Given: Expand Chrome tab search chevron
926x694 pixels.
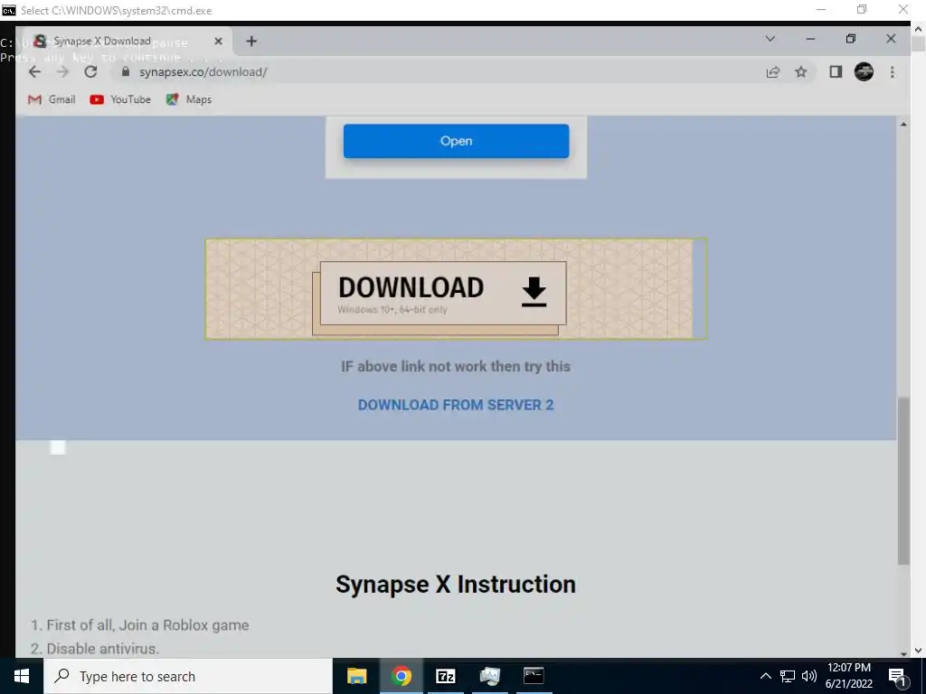Looking at the screenshot, I should pos(770,39).
